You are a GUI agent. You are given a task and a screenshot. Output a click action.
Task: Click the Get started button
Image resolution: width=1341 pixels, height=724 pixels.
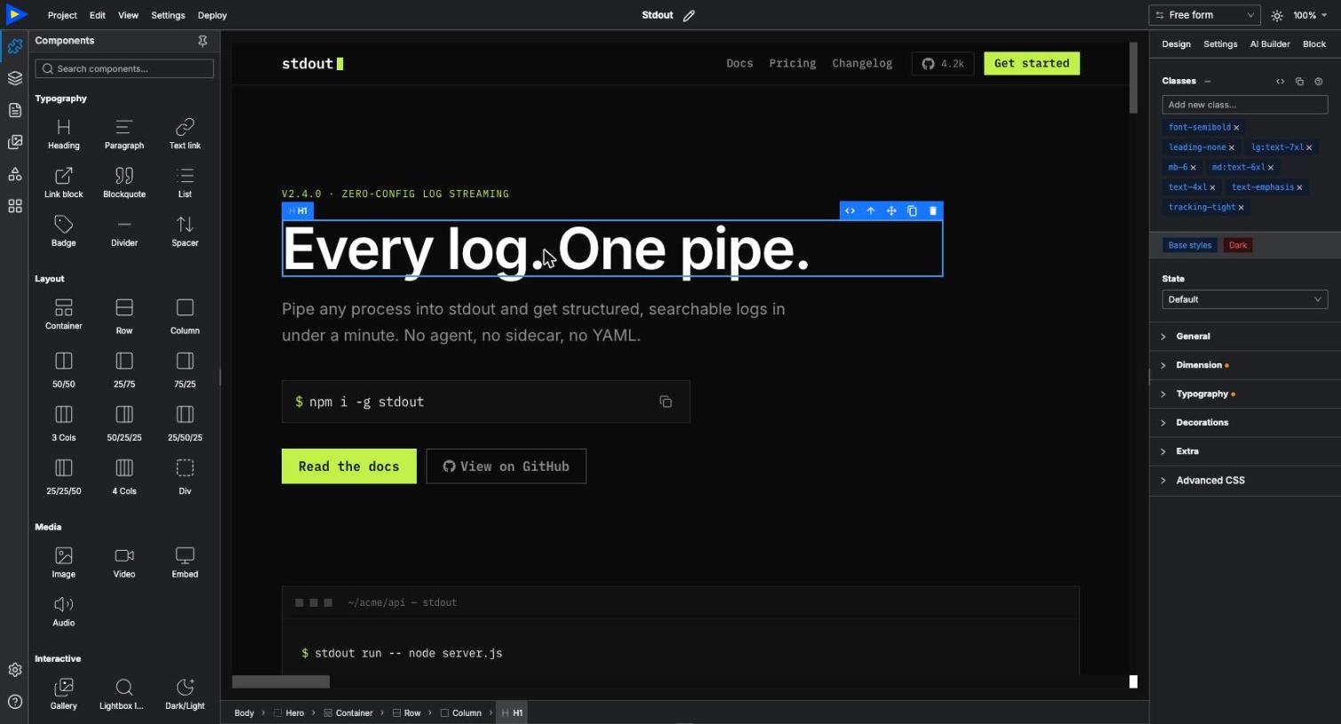point(1032,63)
